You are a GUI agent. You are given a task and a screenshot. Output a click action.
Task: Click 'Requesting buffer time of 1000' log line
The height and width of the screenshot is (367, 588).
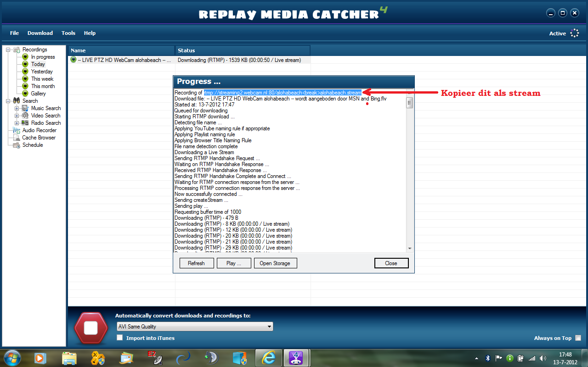pos(208,212)
